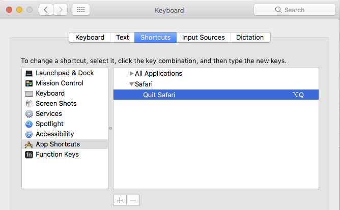Click the Accessibility icon
This screenshot has height=210, width=340.
(29, 134)
